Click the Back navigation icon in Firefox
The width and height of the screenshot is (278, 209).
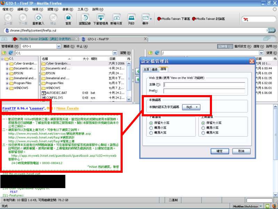pyautogui.click(x=8, y=18)
